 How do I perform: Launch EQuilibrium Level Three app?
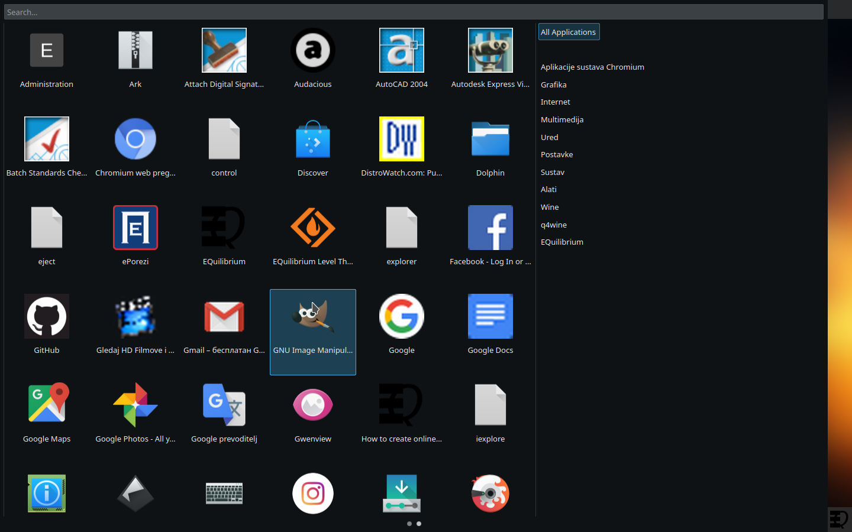313,236
